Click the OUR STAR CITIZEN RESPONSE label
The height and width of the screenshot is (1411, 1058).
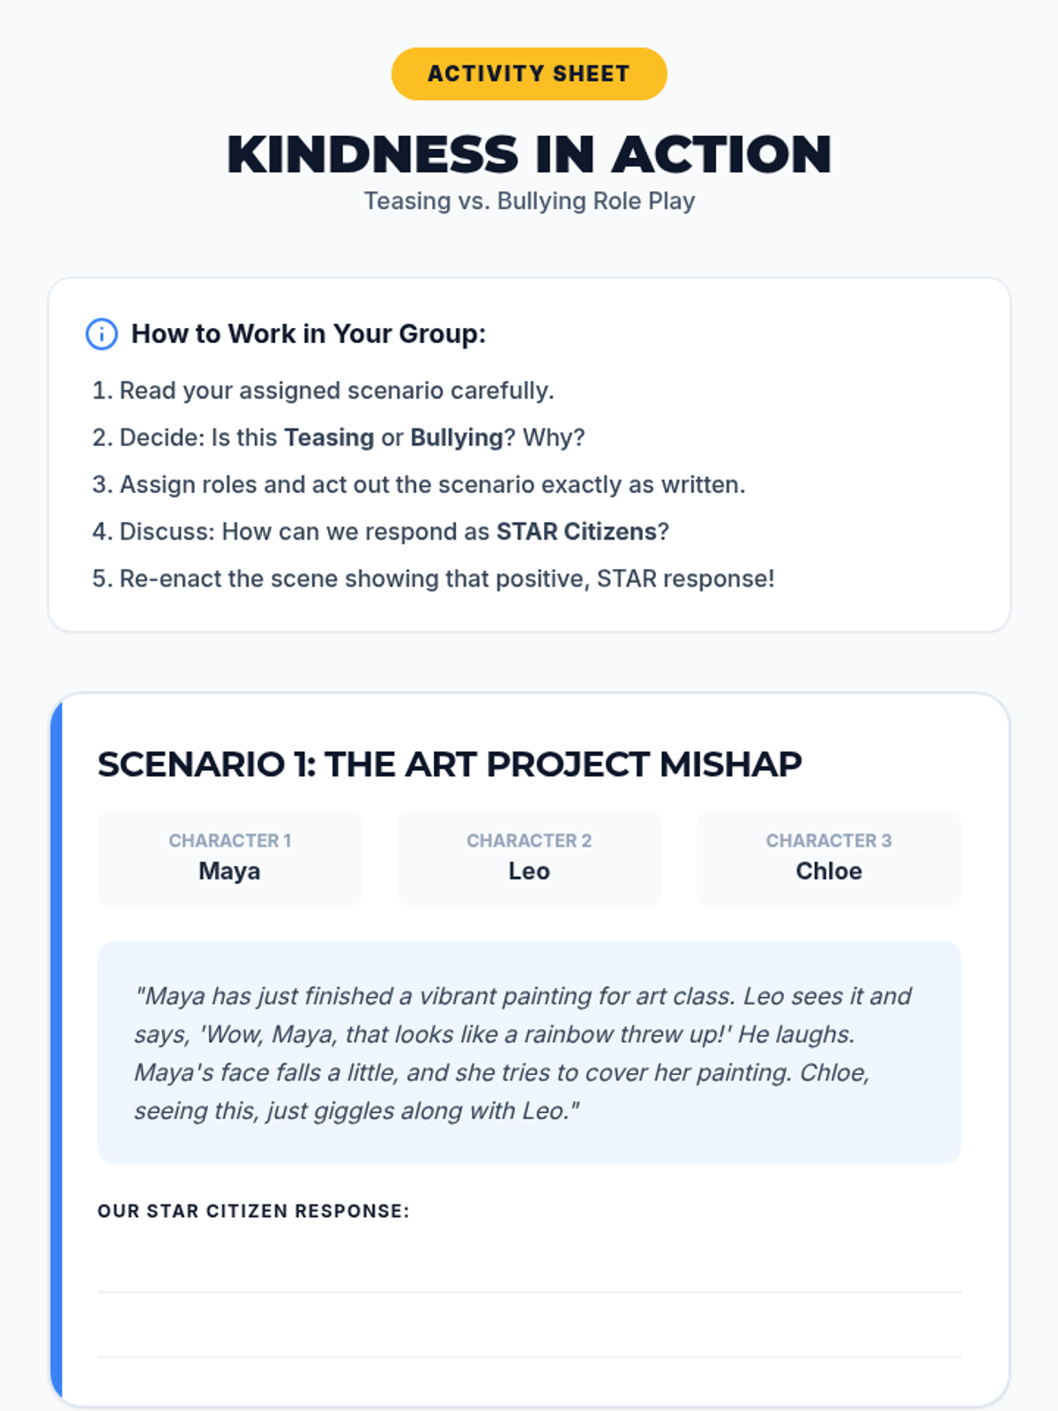[x=254, y=1211]
